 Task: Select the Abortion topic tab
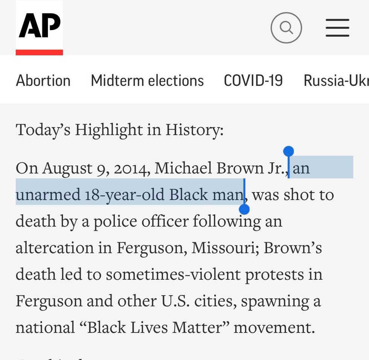pyautogui.click(x=43, y=81)
